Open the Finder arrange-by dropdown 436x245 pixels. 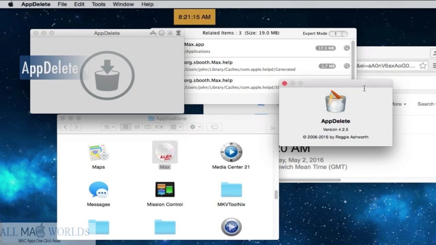176,127
